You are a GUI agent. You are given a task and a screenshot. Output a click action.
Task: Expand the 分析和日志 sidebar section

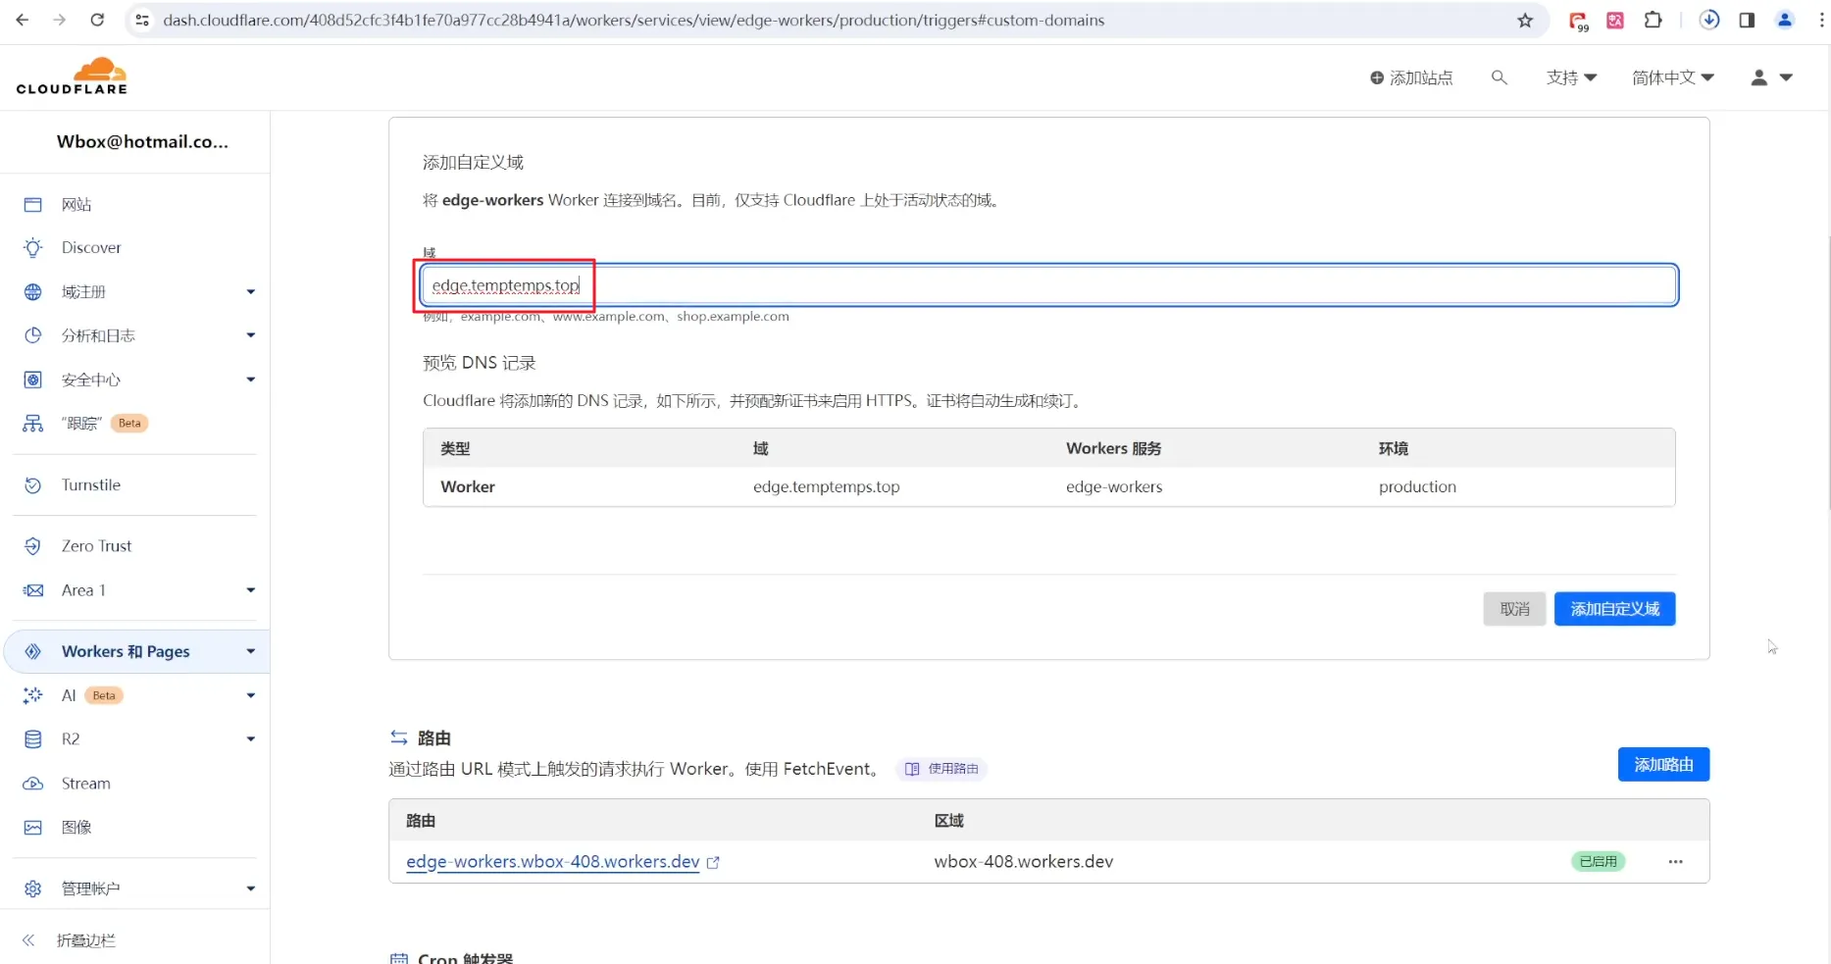pyautogui.click(x=251, y=335)
